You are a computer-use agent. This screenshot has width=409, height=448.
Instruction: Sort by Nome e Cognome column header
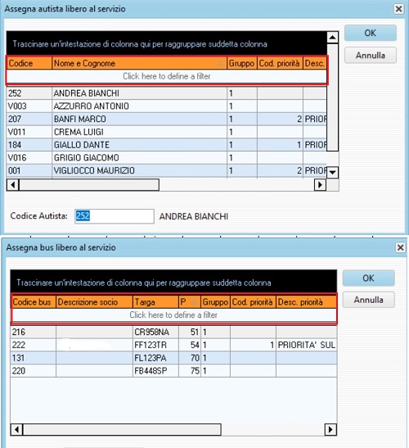tap(139, 63)
